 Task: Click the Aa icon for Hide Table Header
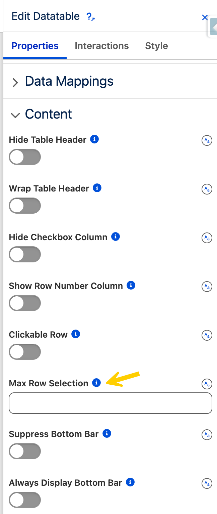pos(207,140)
